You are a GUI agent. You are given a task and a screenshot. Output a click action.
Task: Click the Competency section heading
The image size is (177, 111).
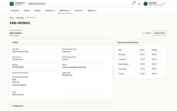[18, 106]
